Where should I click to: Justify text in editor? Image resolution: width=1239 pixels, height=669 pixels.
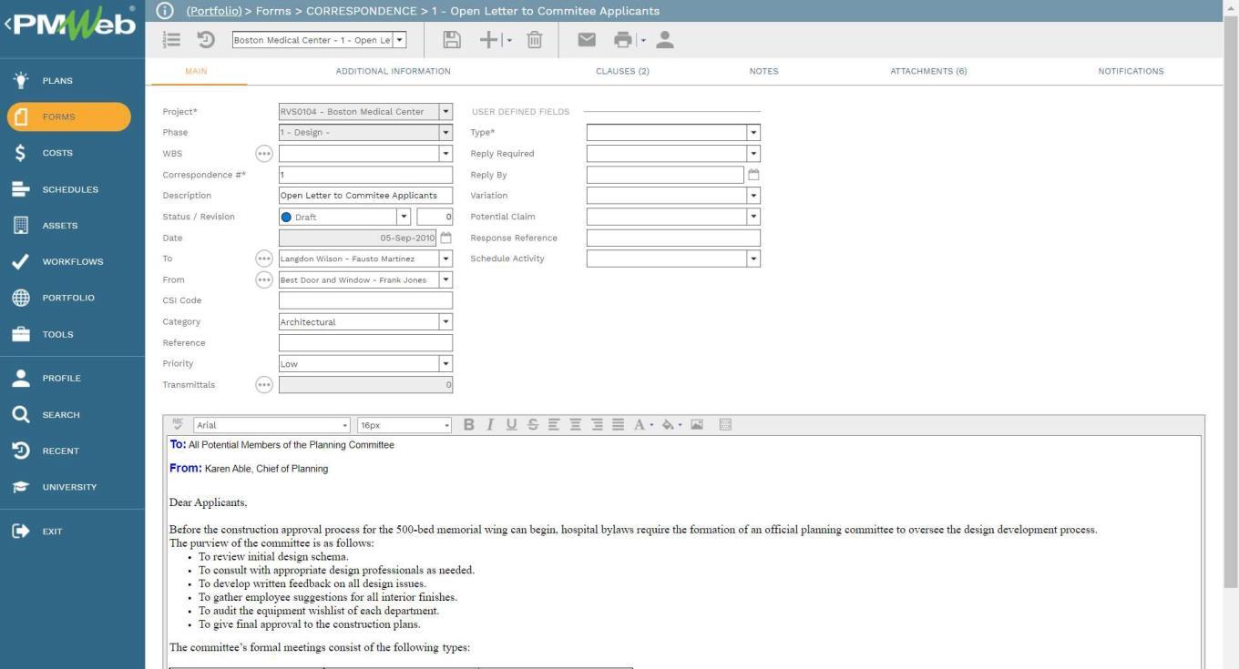[x=619, y=424]
